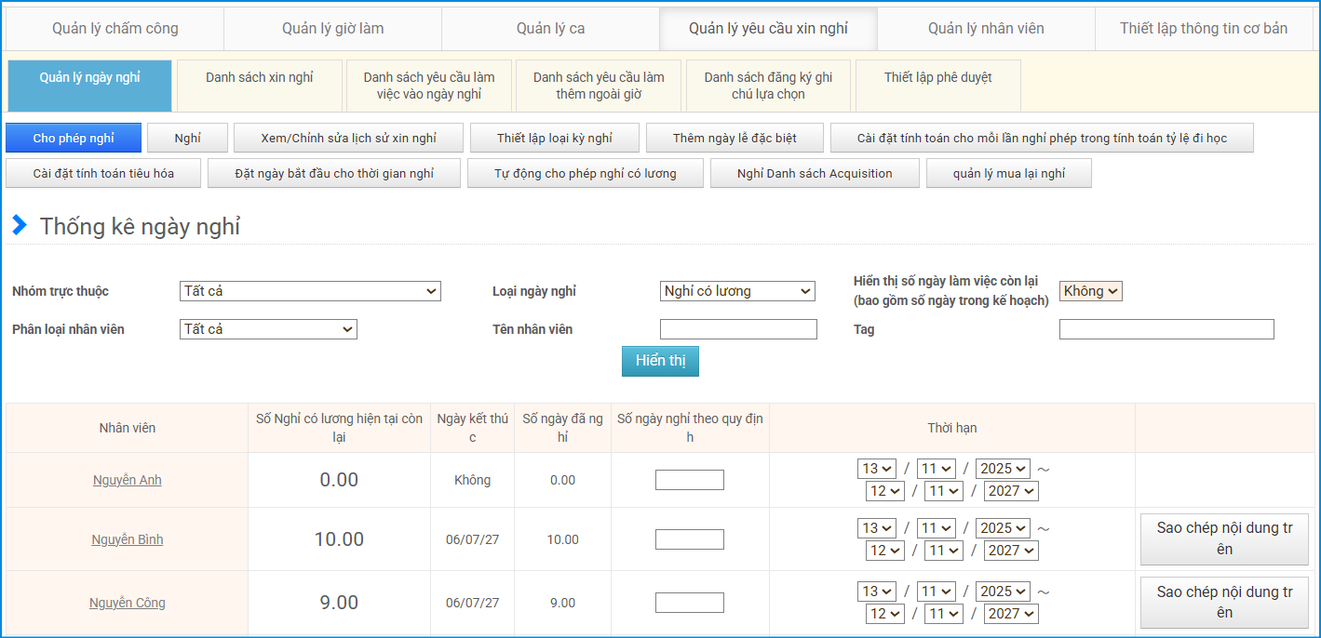Open employee Nguyễn Công link
This screenshot has height=638, width=1321.
coord(128,603)
